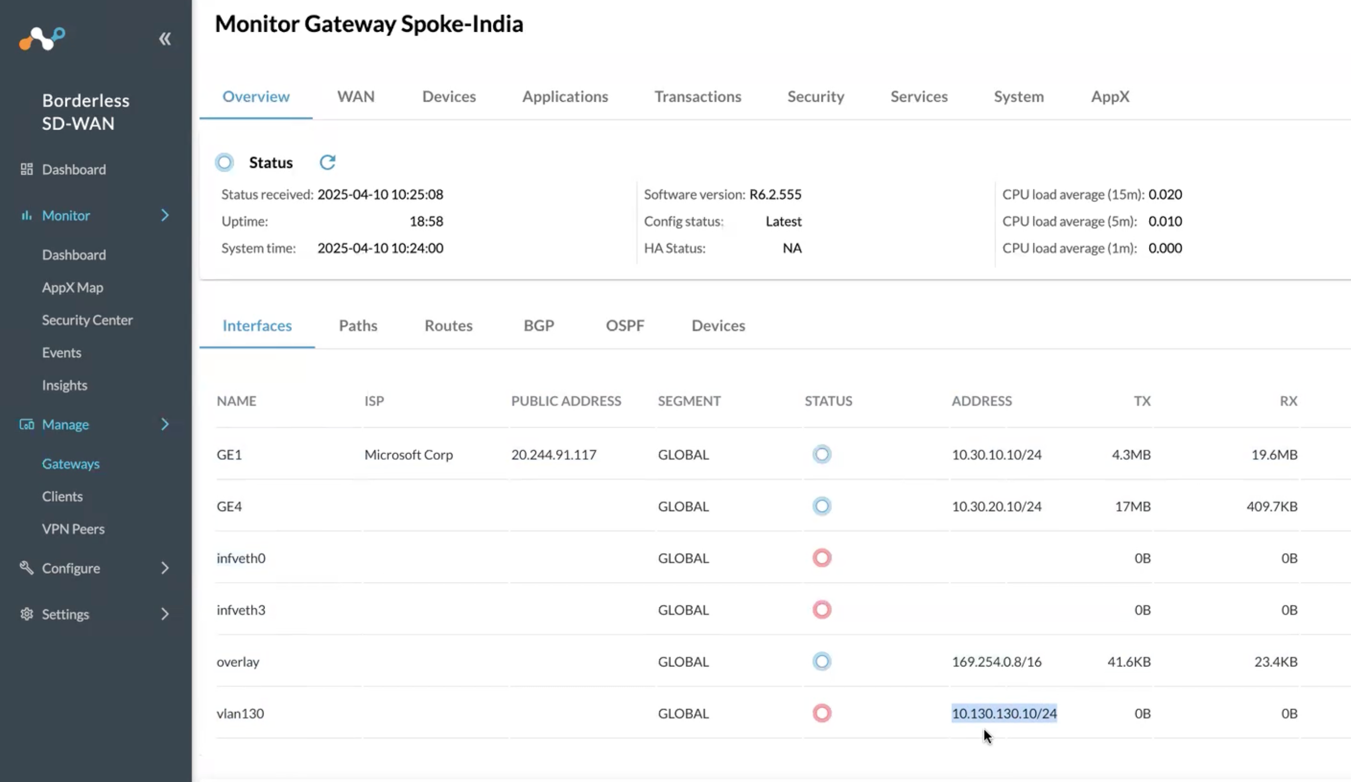Viewport: 1351px width, 782px height.
Task: Switch to the OSPF sub-tab
Action: [625, 326]
